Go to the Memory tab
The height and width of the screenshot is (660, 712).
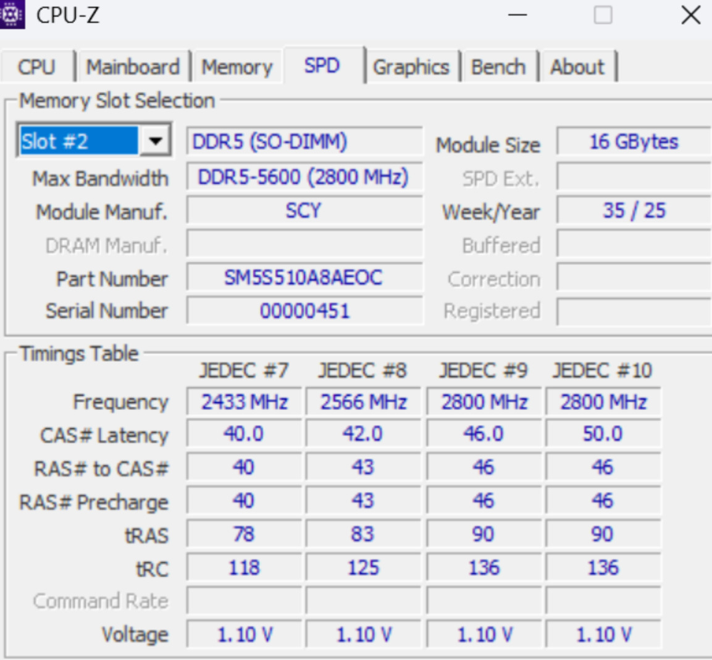pyautogui.click(x=237, y=67)
